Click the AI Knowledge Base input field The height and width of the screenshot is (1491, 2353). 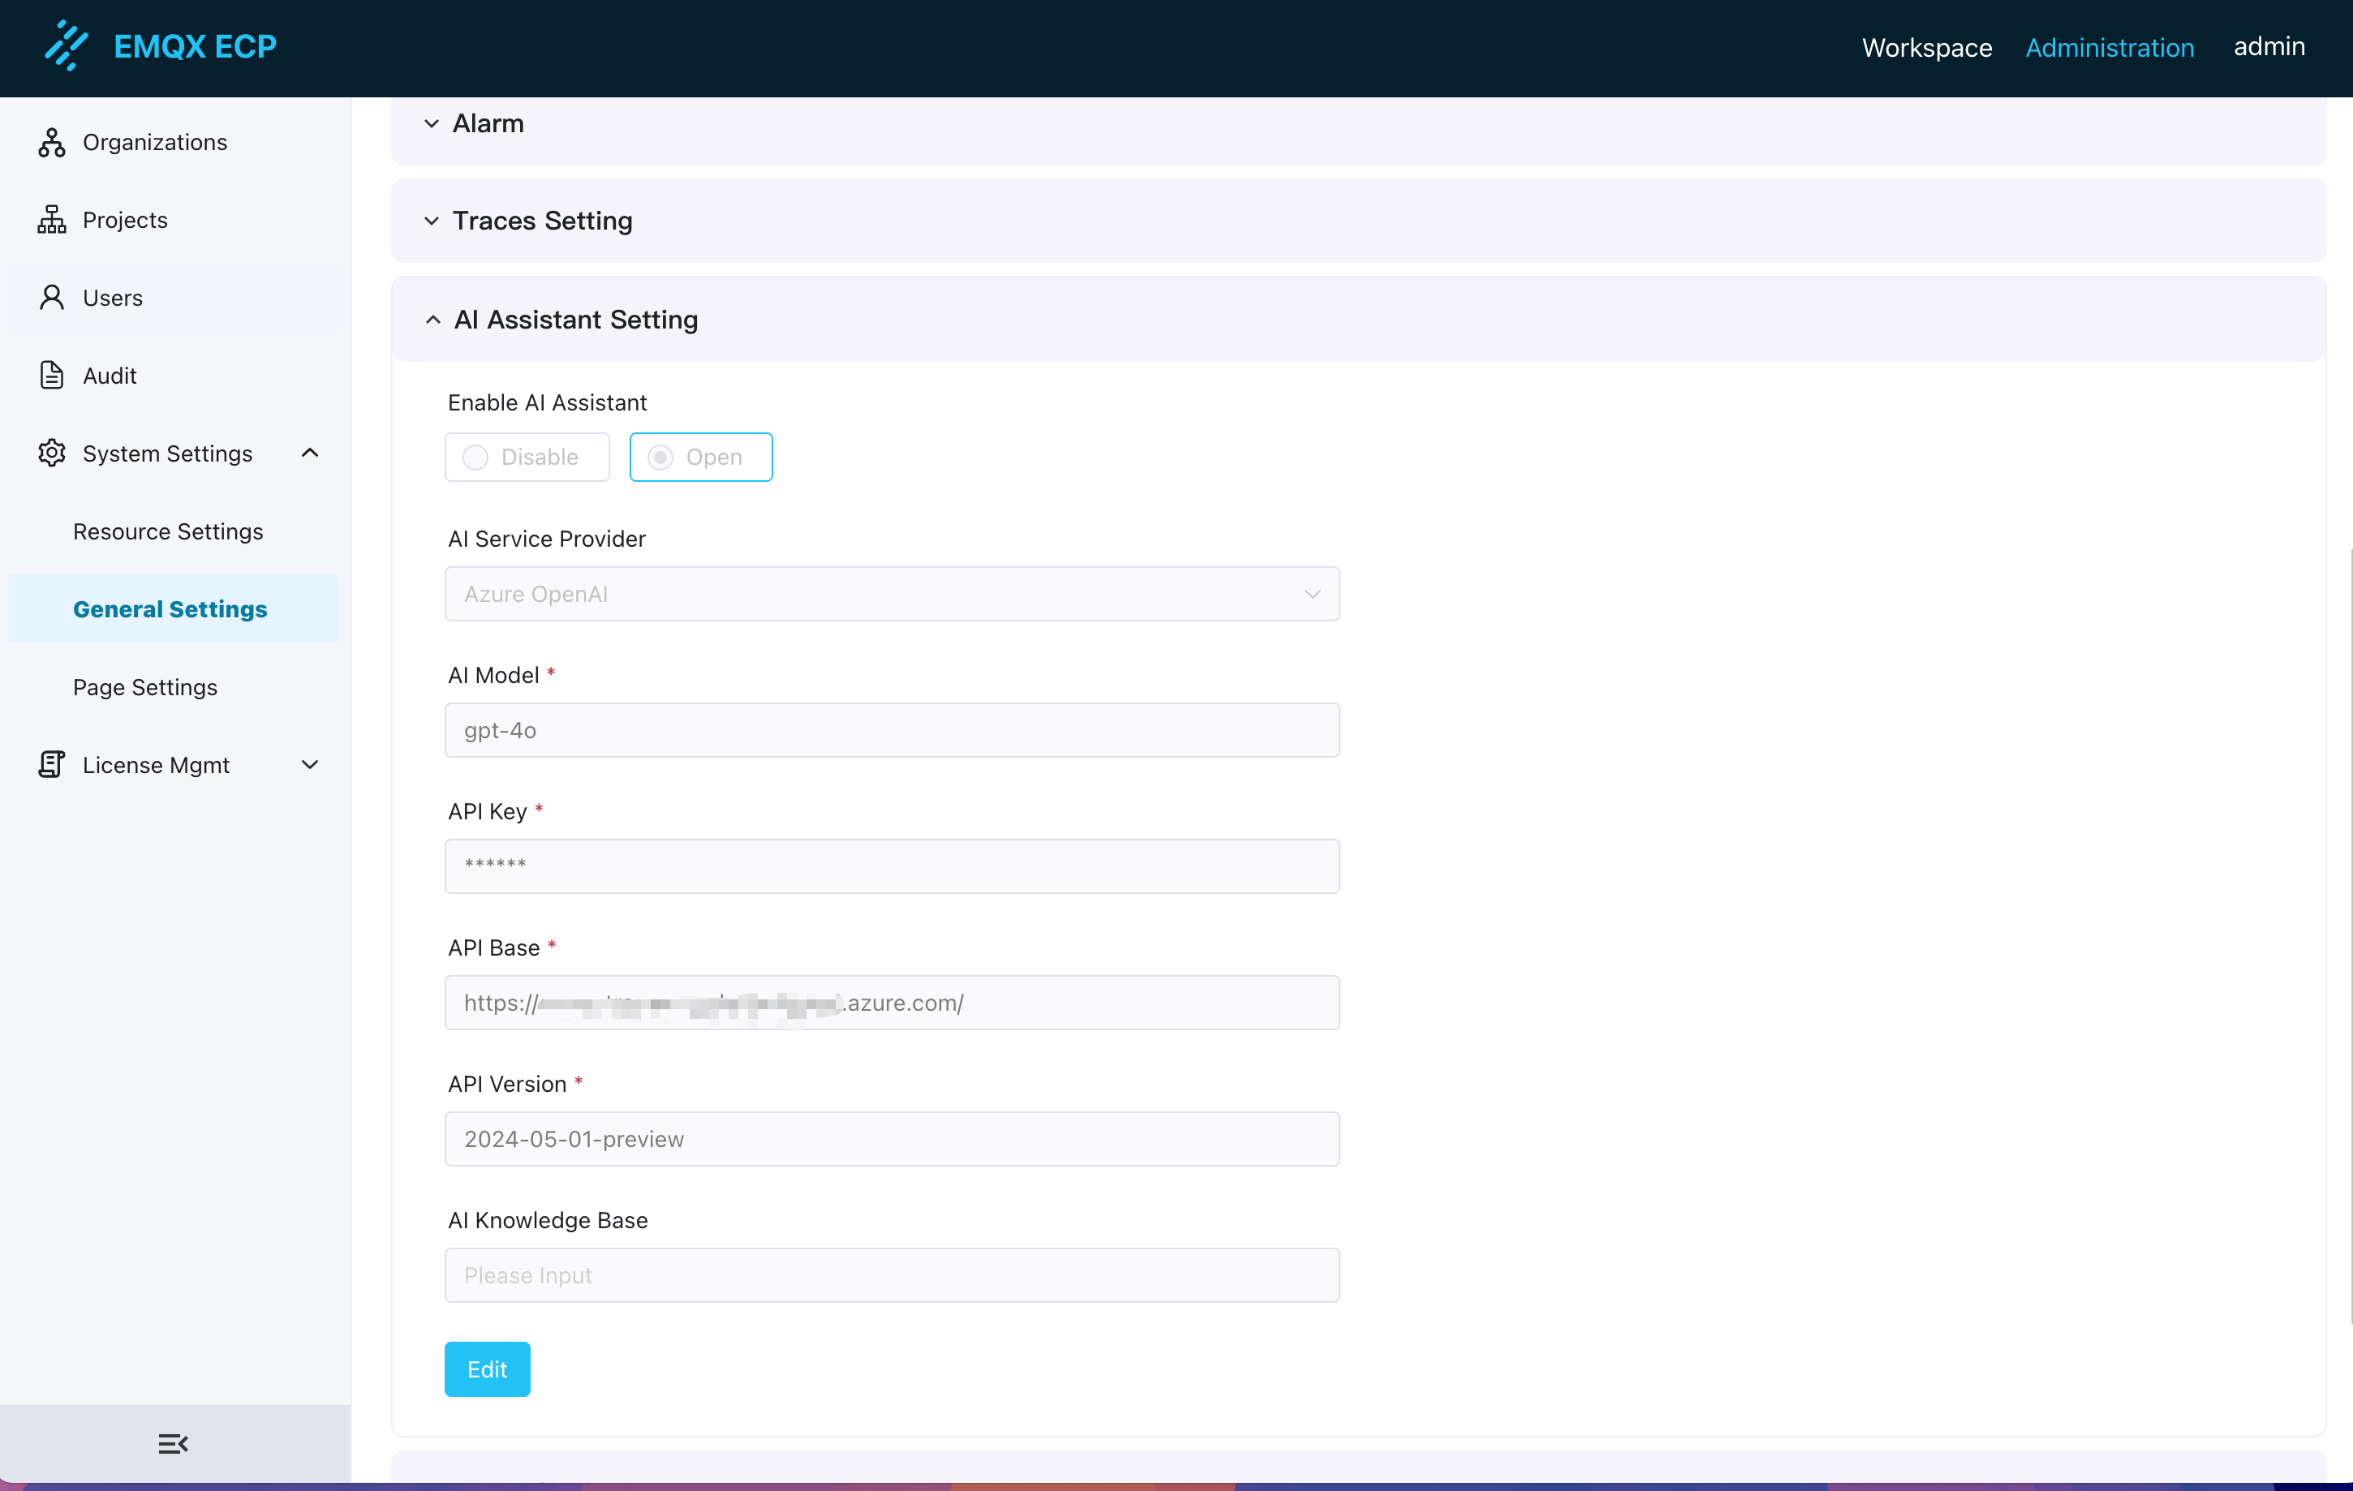[x=891, y=1275]
